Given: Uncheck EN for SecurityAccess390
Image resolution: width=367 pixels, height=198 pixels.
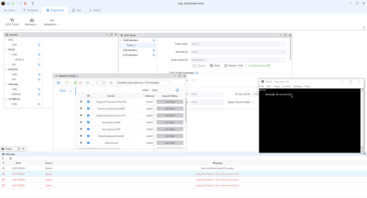Looking at the screenshot, I should tap(88, 123).
